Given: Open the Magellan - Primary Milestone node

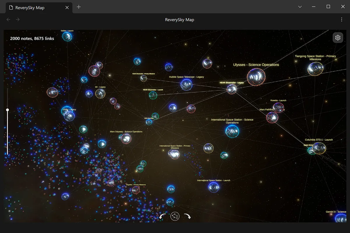Looking at the screenshot, I should click(136, 190).
